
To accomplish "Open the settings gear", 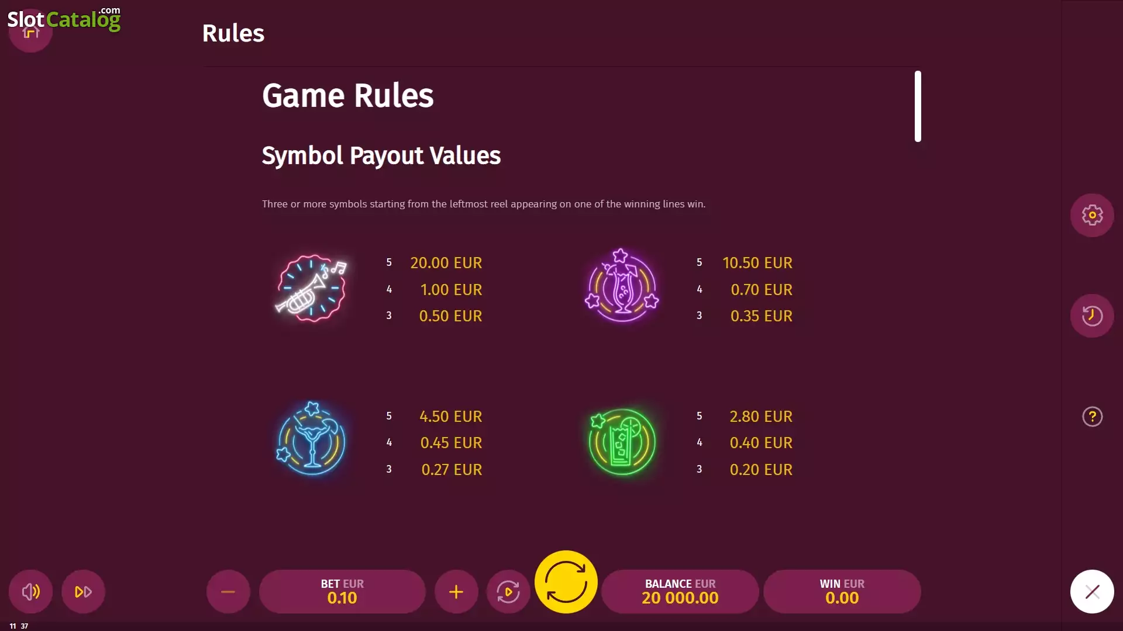I will click(x=1092, y=215).
